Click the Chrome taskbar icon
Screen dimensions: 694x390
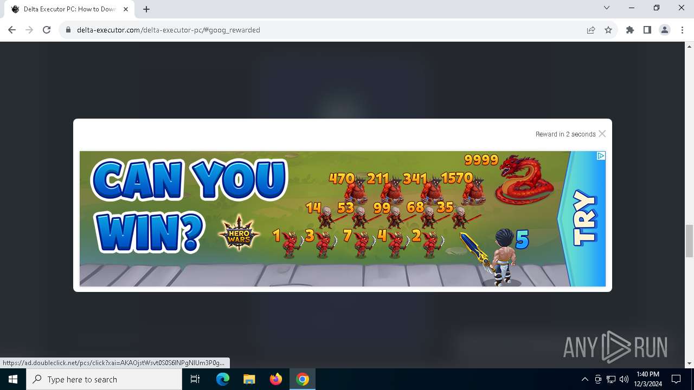tap(303, 379)
